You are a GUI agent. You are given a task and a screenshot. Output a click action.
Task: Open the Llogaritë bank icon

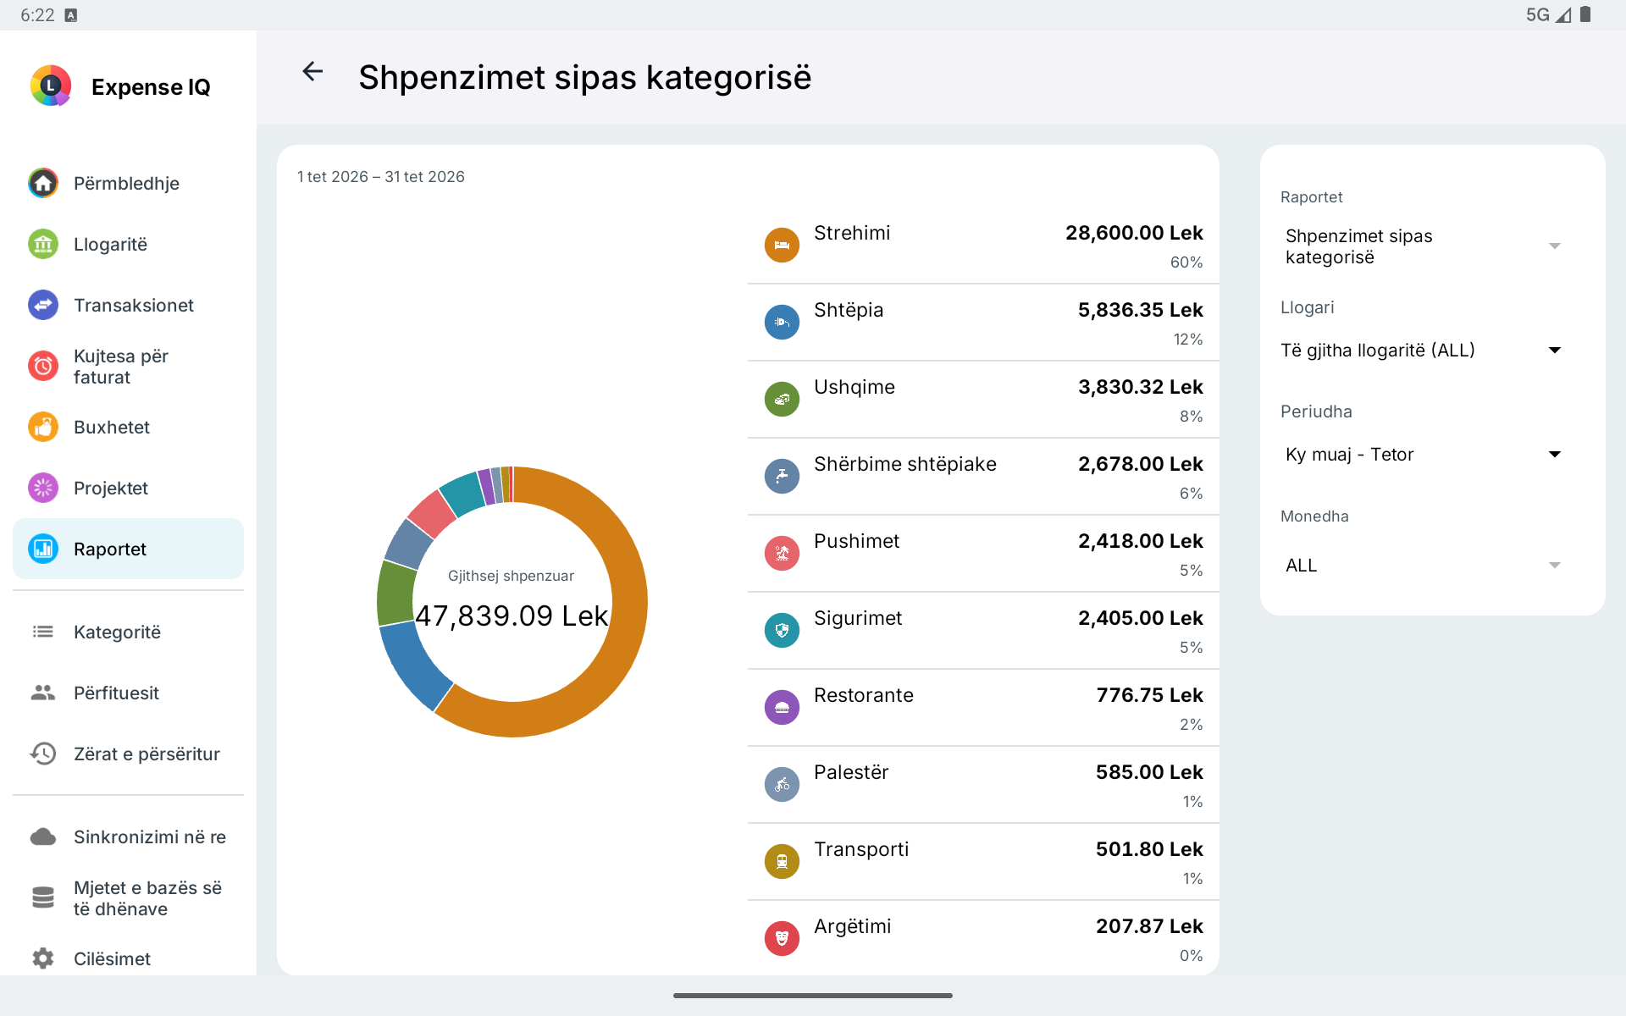pos(43,244)
